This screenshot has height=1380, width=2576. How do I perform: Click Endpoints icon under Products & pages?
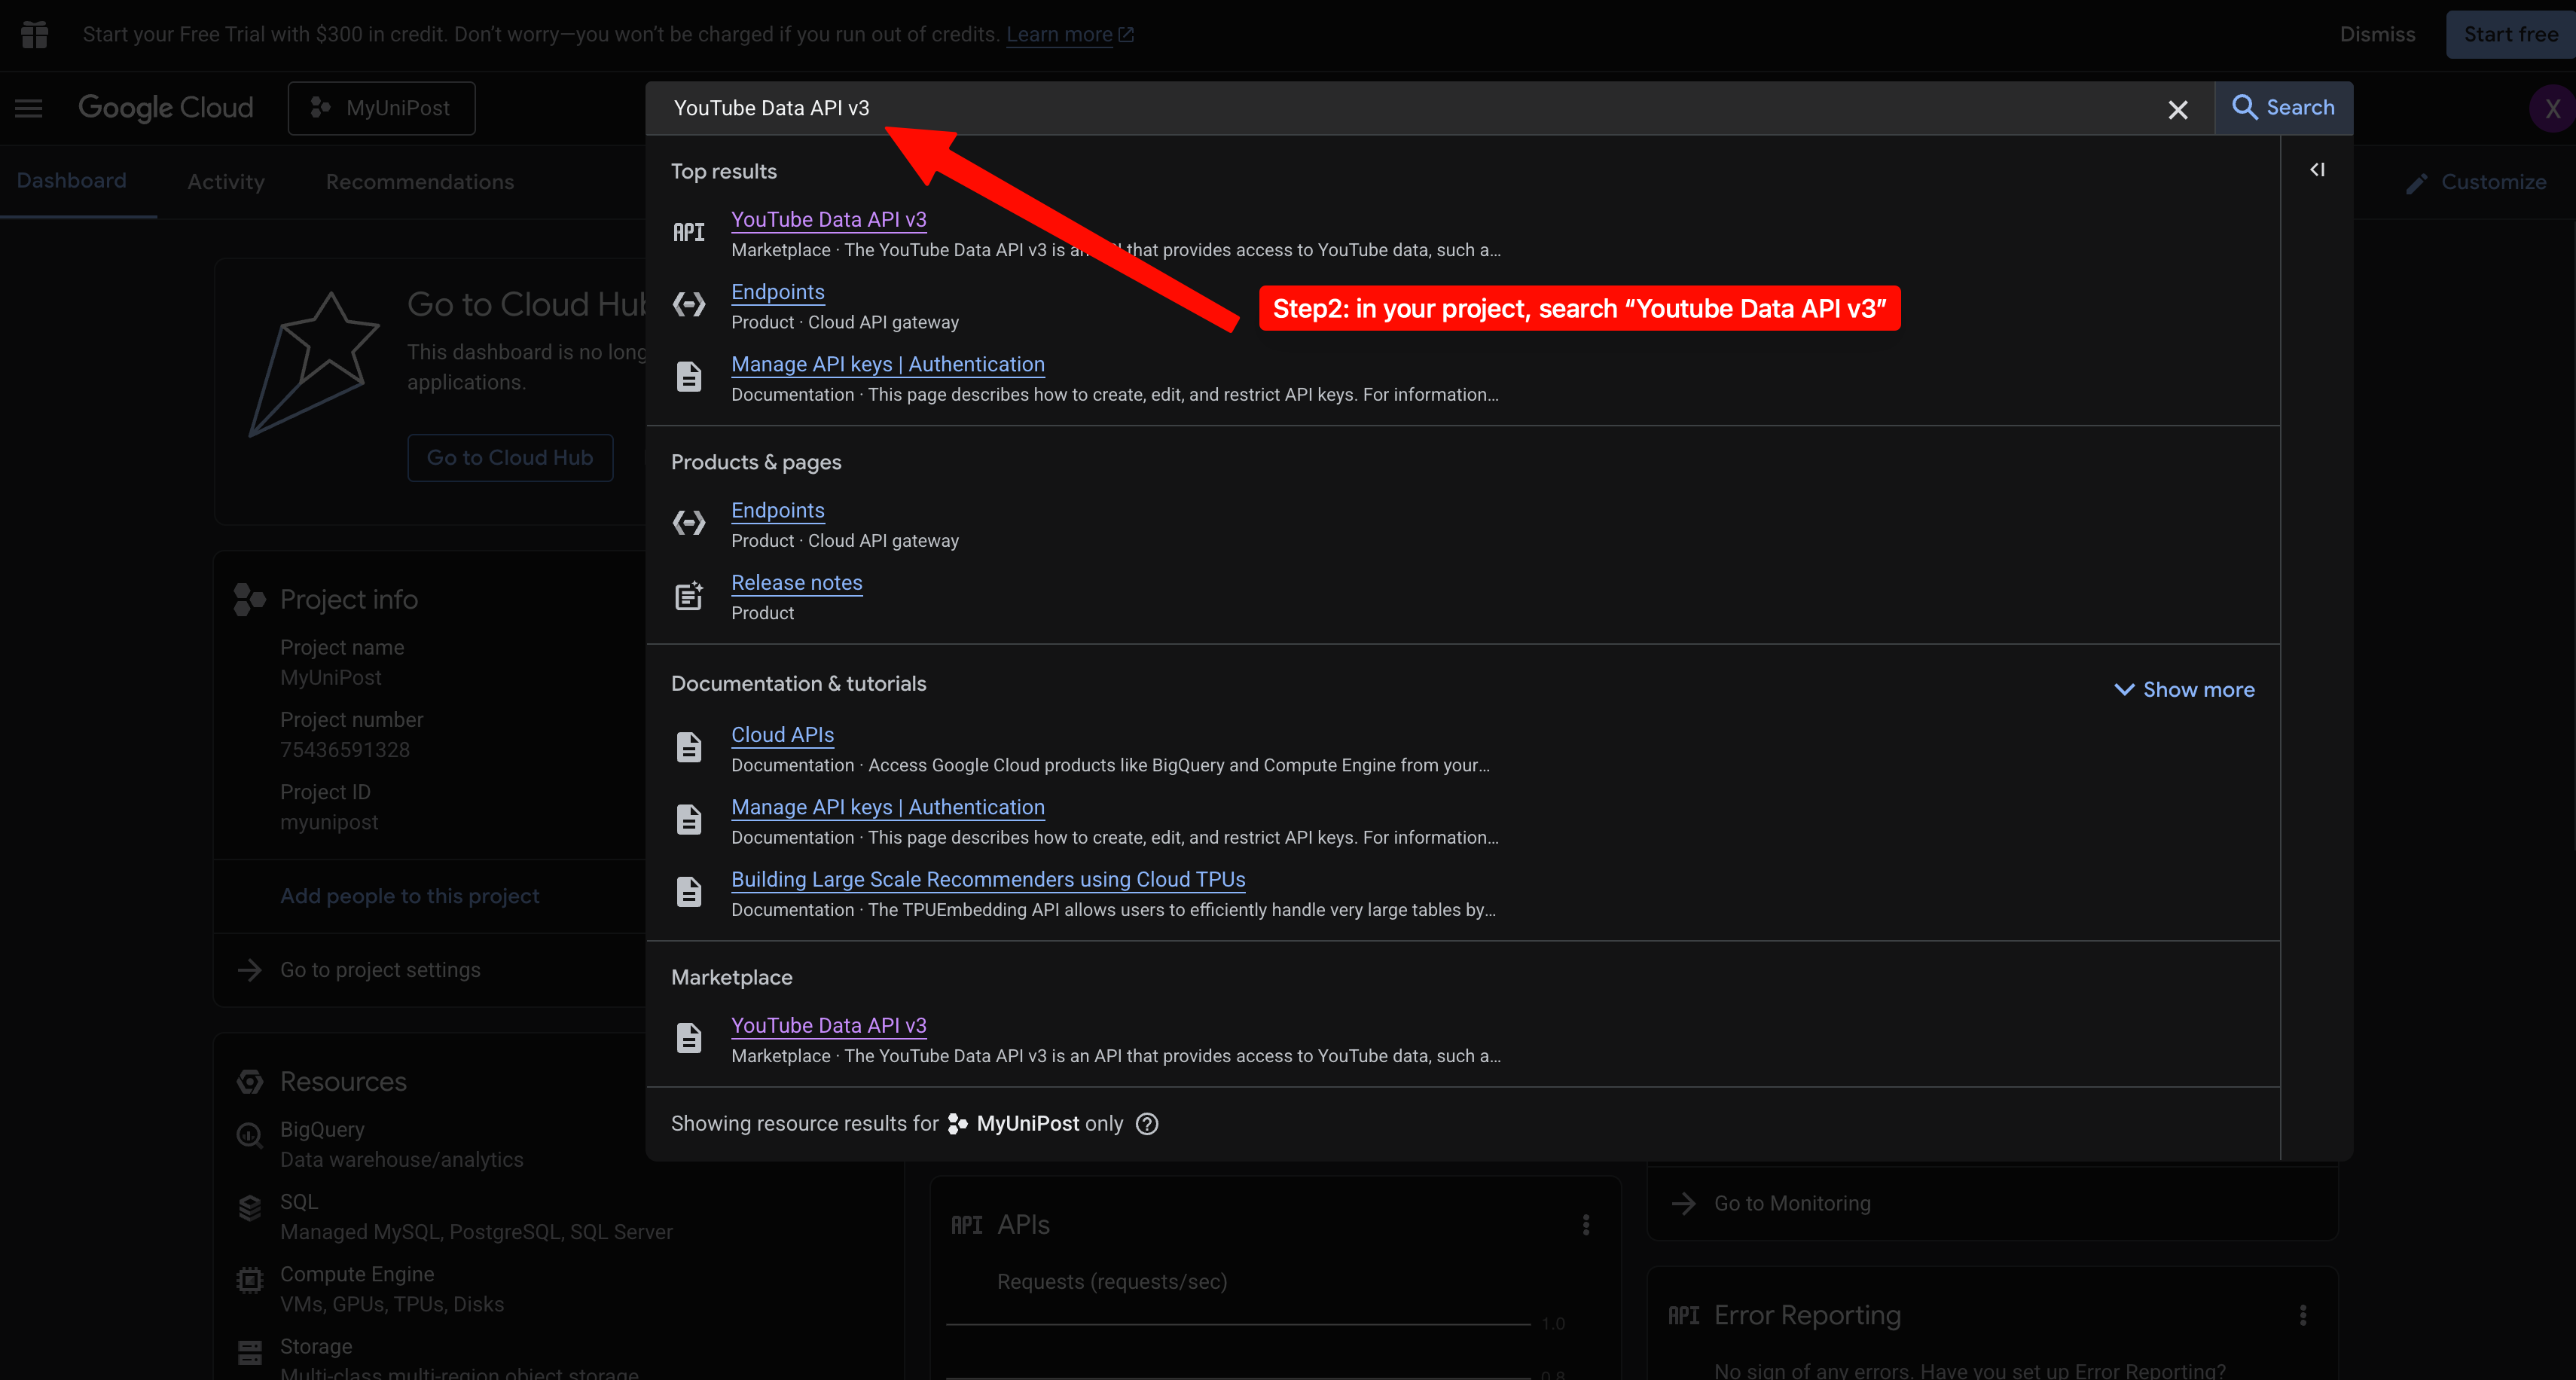click(689, 522)
